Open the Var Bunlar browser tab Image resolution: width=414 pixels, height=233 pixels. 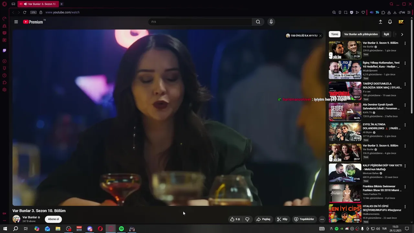38,4
